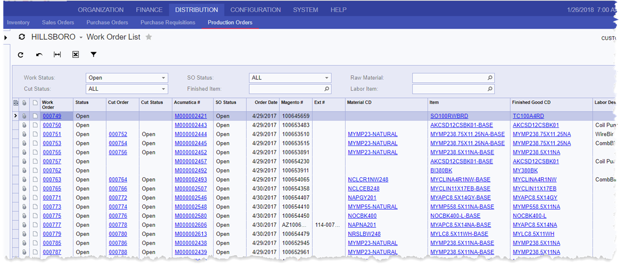623x268 pixels.
Task: Select Magento number 100654230 cell
Action: pyautogui.click(x=296, y=162)
